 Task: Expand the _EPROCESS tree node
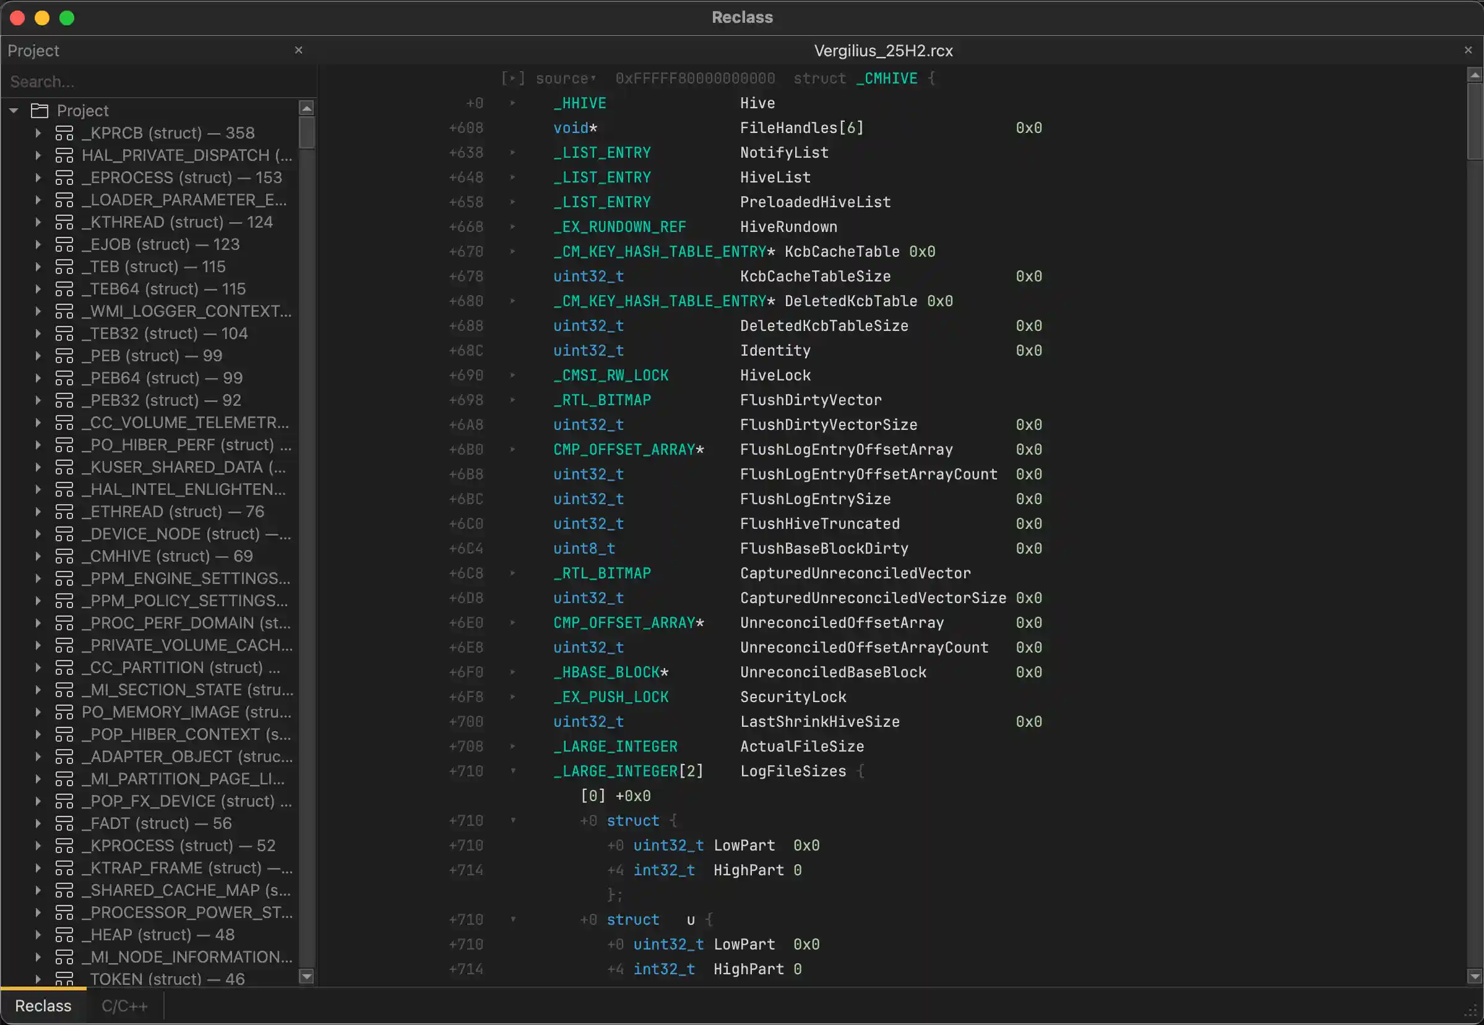38,178
